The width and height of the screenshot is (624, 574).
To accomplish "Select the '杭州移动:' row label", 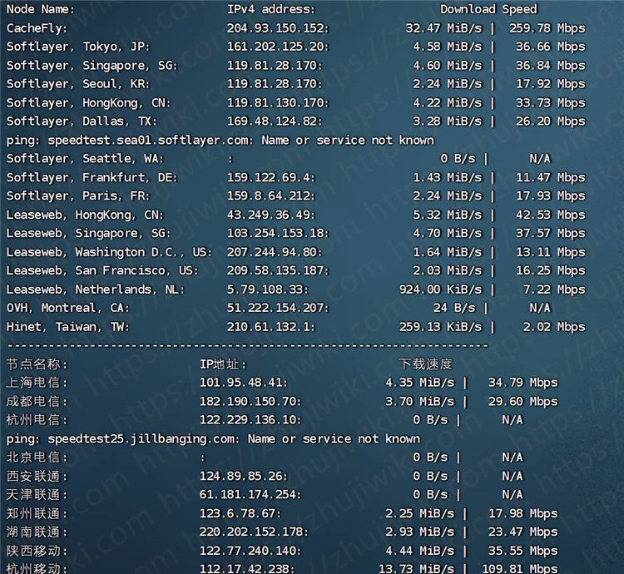I will (x=37, y=569).
